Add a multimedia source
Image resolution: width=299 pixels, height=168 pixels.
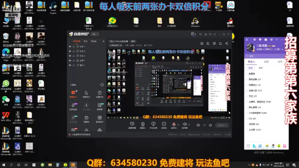tap(164, 125)
